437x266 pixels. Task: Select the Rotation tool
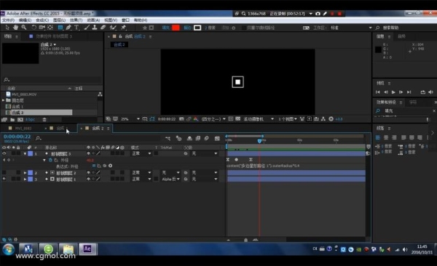pos(34,28)
